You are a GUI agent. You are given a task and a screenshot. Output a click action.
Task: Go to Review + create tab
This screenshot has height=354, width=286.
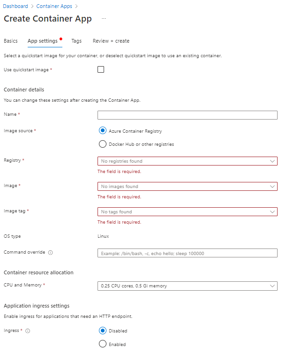pos(111,41)
